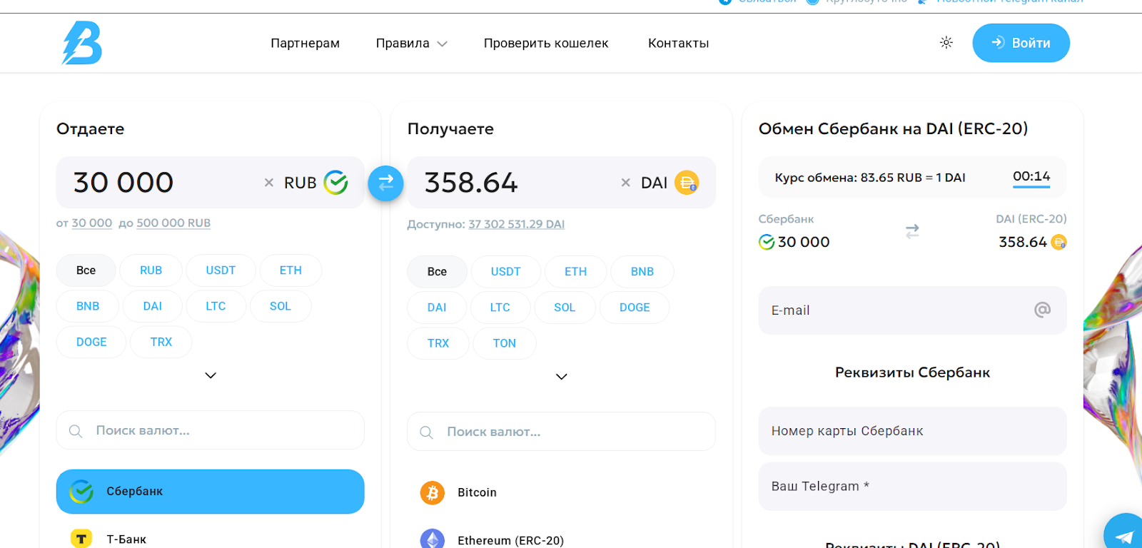This screenshot has width=1142, height=548.
Task: Click the 00:14 rate countdown timer
Action: click(x=1031, y=176)
